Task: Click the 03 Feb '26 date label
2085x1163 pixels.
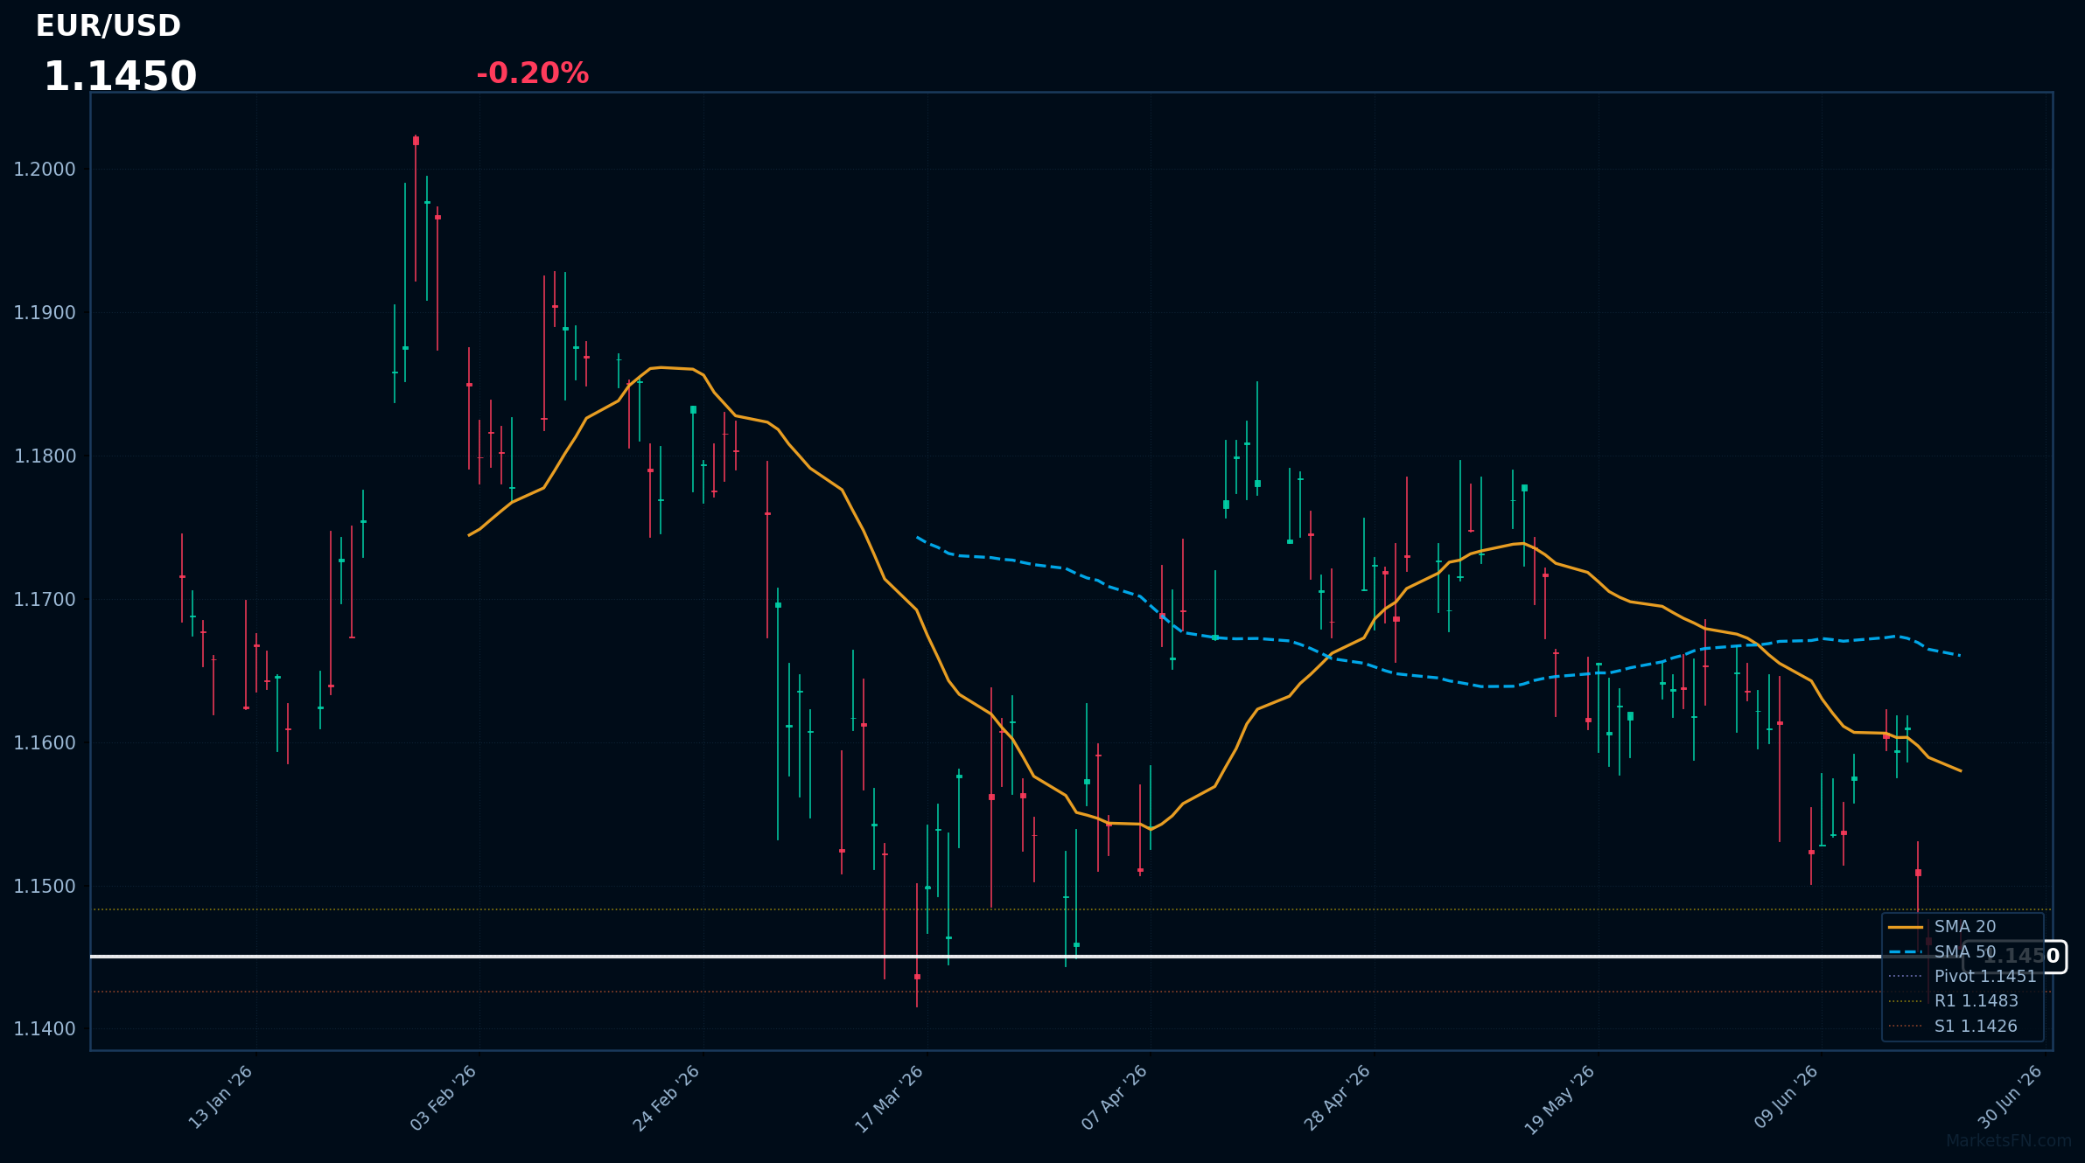Action: [x=444, y=1097]
